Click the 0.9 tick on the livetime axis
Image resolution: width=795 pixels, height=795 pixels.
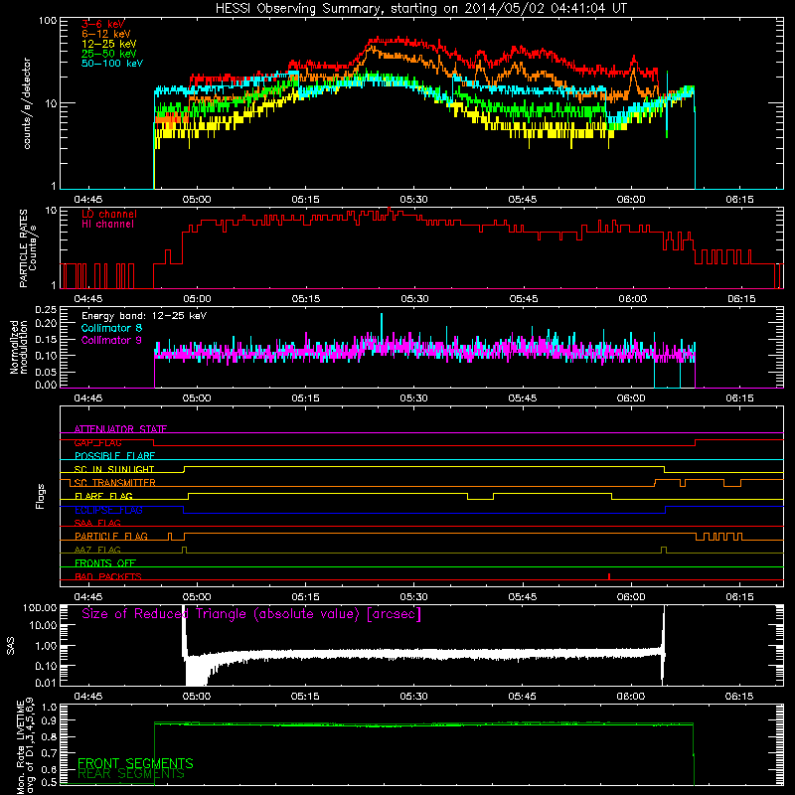pyautogui.click(x=49, y=720)
